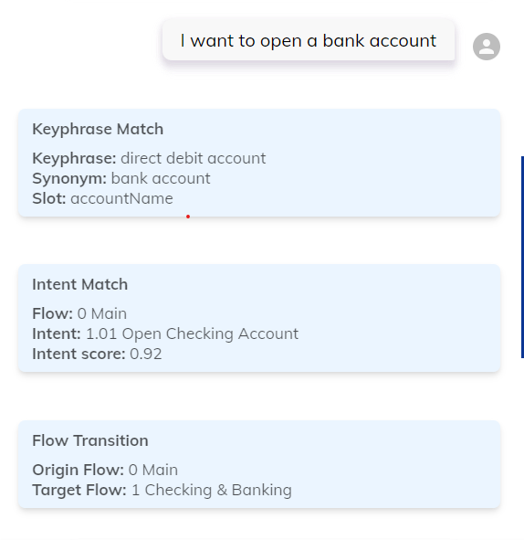Click the 'Keyphrase:' label
Viewport: 524px width, 540px height.
pyautogui.click(x=74, y=158)
